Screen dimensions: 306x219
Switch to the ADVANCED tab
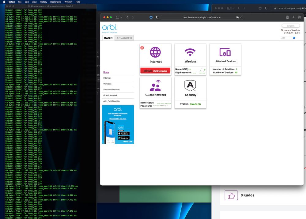pyautogui.click(x=124, y=38)
